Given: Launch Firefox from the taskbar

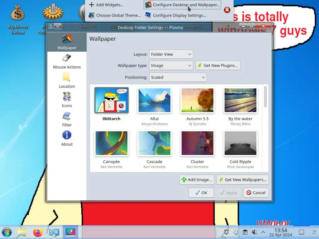Looking at the screenshot, I should pyautogui.click(x=38, y=232).
